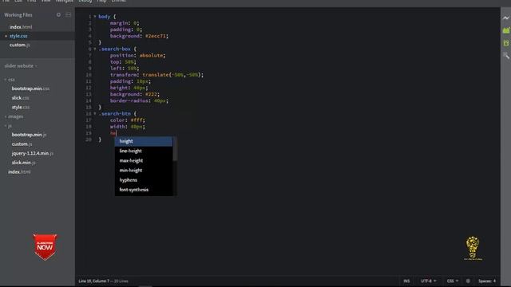Click the wand tool icon in the right toolbar
511x287 pixels.
click(x=505, y=55)
